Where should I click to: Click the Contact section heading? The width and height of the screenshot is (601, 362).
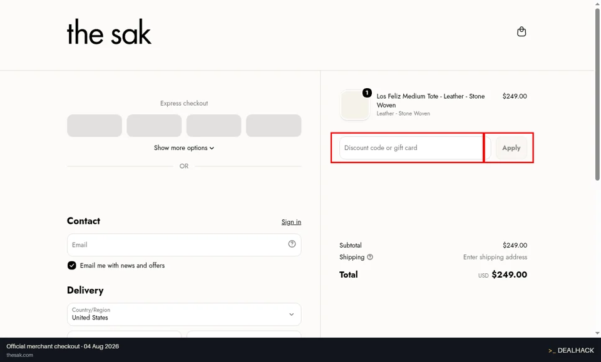[83, 221]
